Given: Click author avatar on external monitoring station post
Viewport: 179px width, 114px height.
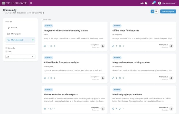Looking at the screenshot, I should (103, 46).
